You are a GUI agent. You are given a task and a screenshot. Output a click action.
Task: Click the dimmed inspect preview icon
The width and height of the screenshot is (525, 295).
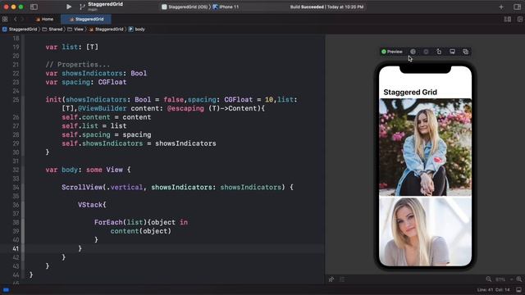pyautogui.click(x=426, y=52)
